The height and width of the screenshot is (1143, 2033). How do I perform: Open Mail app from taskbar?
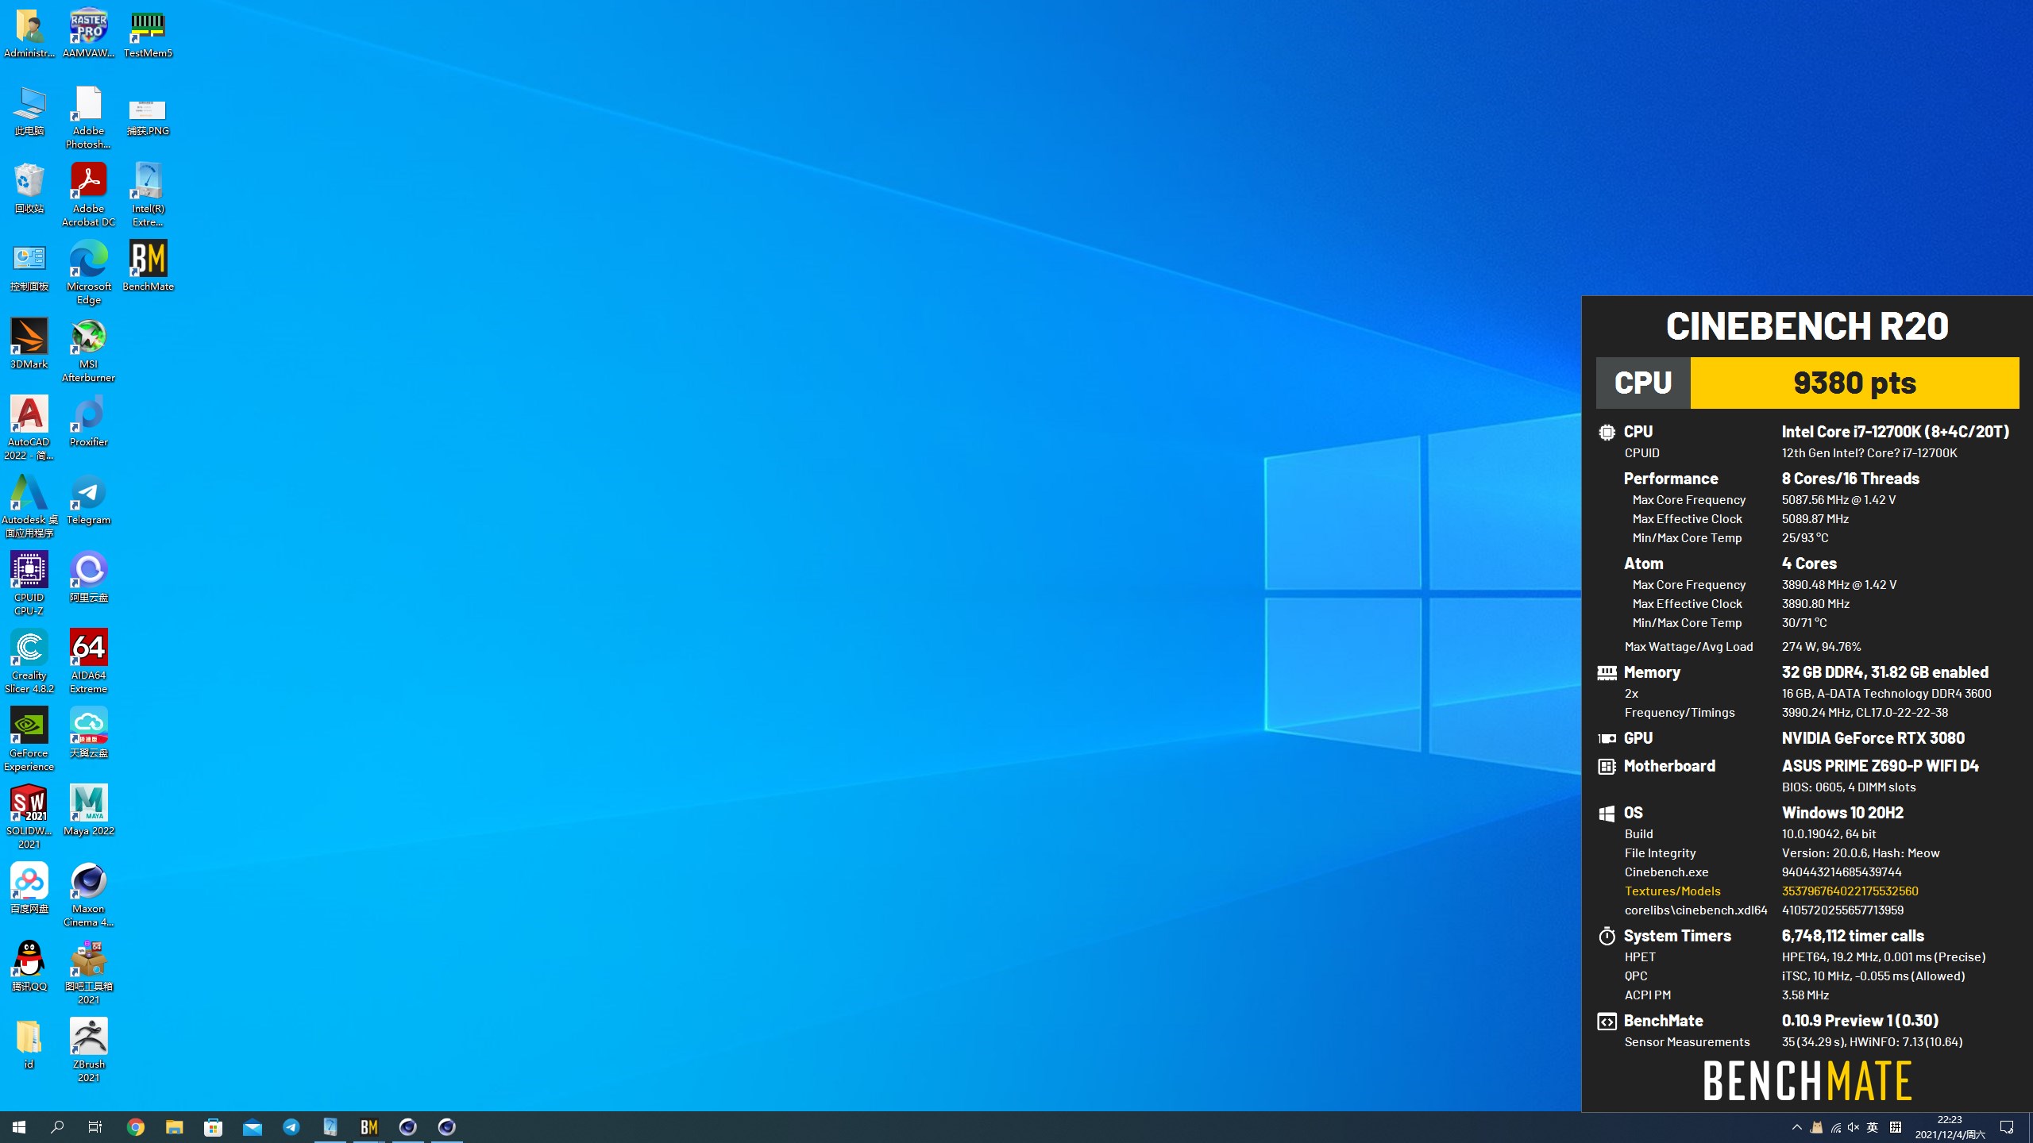pyautogui.click(x=253, y=1127)
